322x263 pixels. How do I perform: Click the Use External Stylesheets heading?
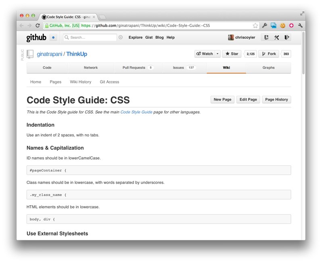[x=57, y=234]
